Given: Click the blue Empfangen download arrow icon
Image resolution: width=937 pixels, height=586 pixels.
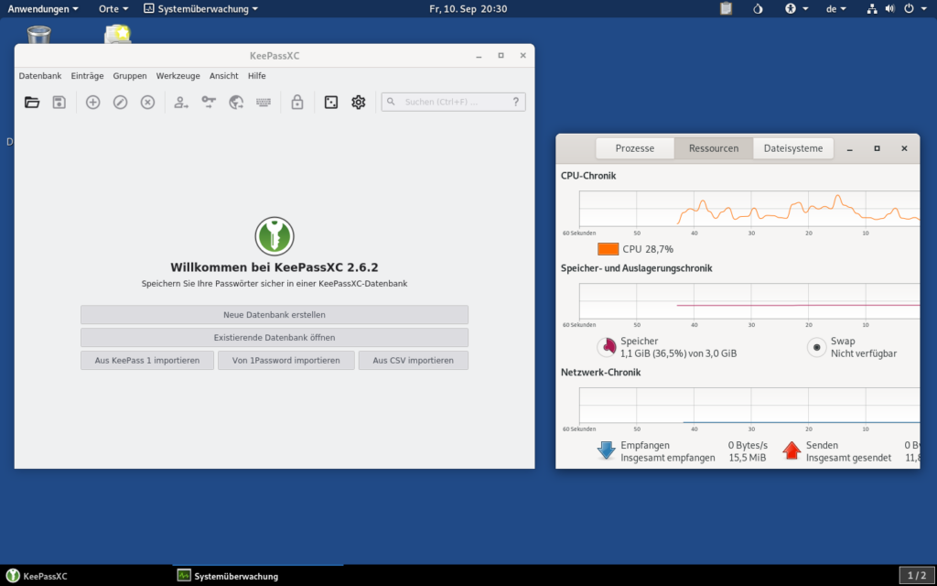Looking at the screenshot, I should click(x=606, y=450).
